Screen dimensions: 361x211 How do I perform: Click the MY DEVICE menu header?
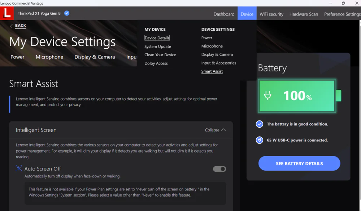pos(155,30)
